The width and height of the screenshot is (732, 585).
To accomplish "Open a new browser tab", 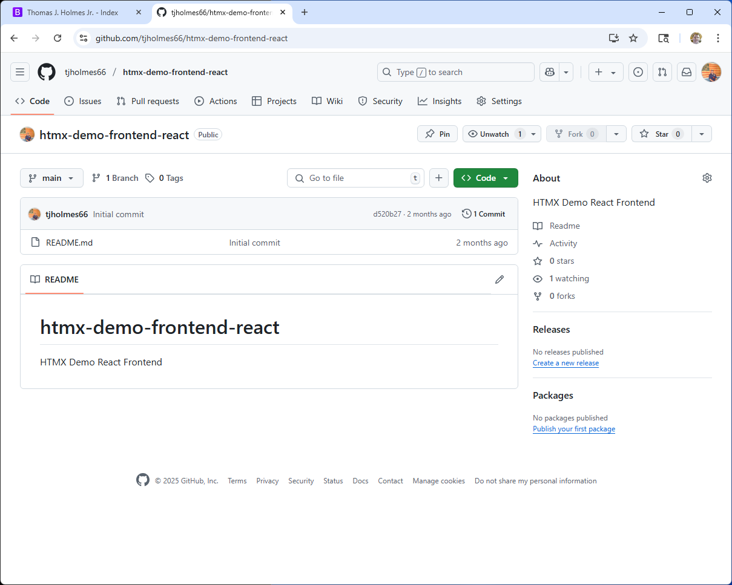I will click(x=305, y=12).
